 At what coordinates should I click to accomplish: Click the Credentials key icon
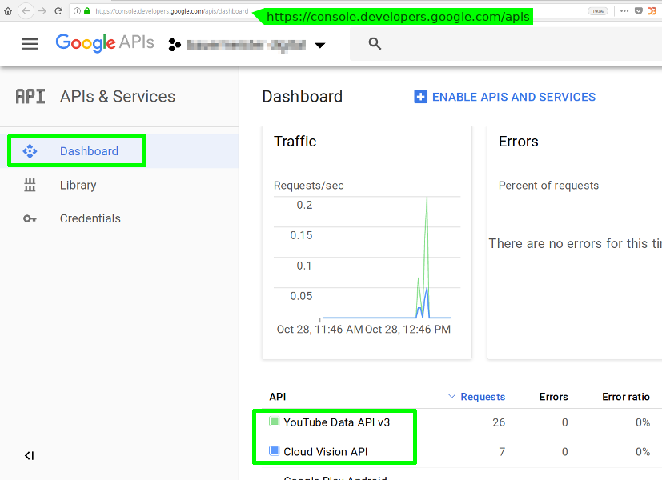point(30,218)
